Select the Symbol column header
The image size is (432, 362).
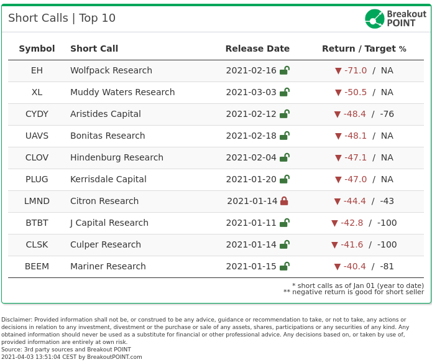coord(37,49)
